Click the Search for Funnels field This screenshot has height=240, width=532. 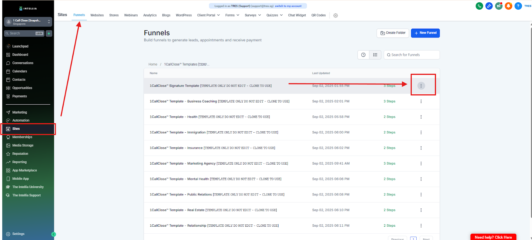tap(412, 55)
